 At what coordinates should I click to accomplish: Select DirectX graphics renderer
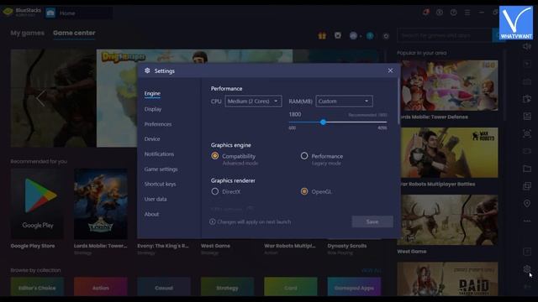point(215,191)
